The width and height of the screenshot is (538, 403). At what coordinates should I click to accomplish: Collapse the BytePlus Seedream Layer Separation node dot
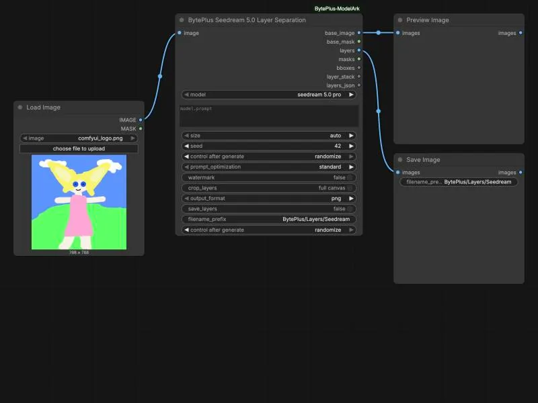coord(182,20)
